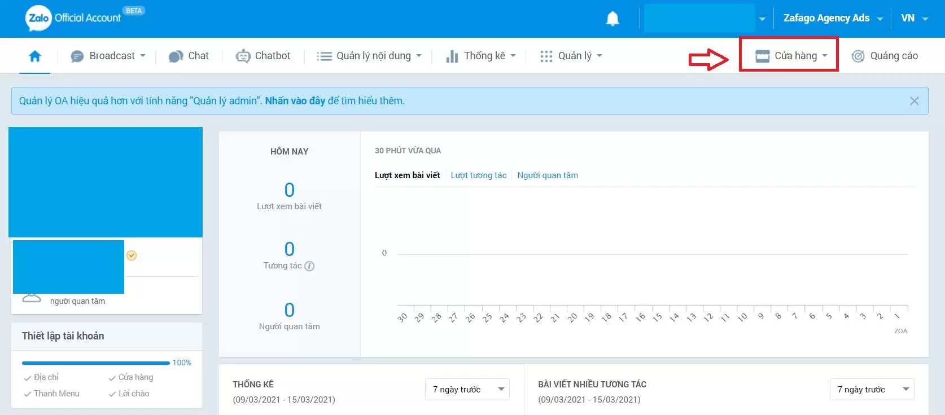This screenshot has width=945, height=415.
Task: Open the Chatbot menu item
Action: (x=263, y=56)
